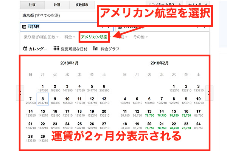
Task: Select February 6 priced 128190
Action: click(149, 101)
